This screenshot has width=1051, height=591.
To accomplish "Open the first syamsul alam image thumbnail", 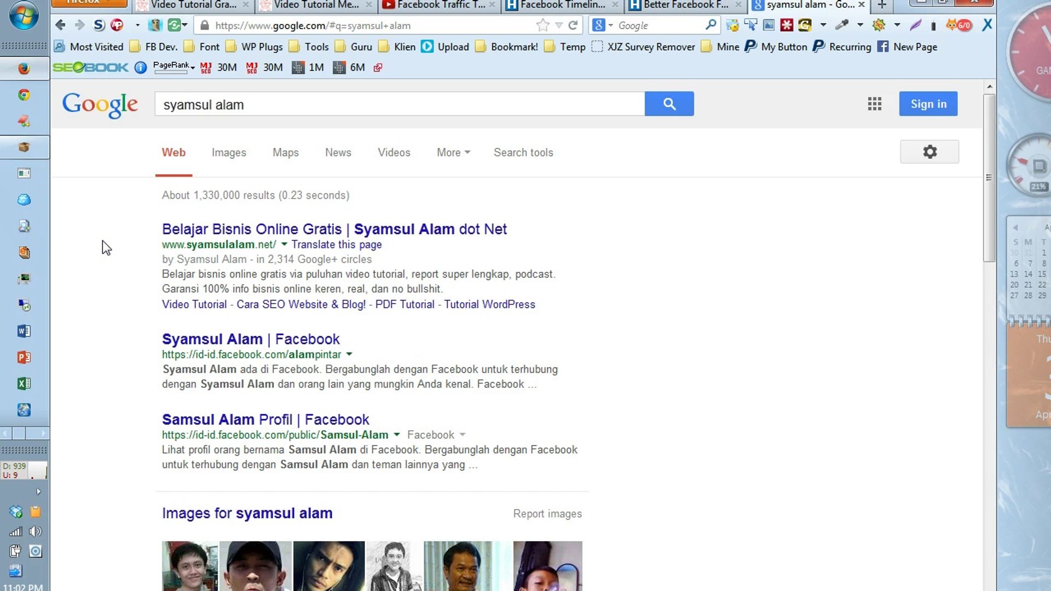I will (x=189, y=566).
